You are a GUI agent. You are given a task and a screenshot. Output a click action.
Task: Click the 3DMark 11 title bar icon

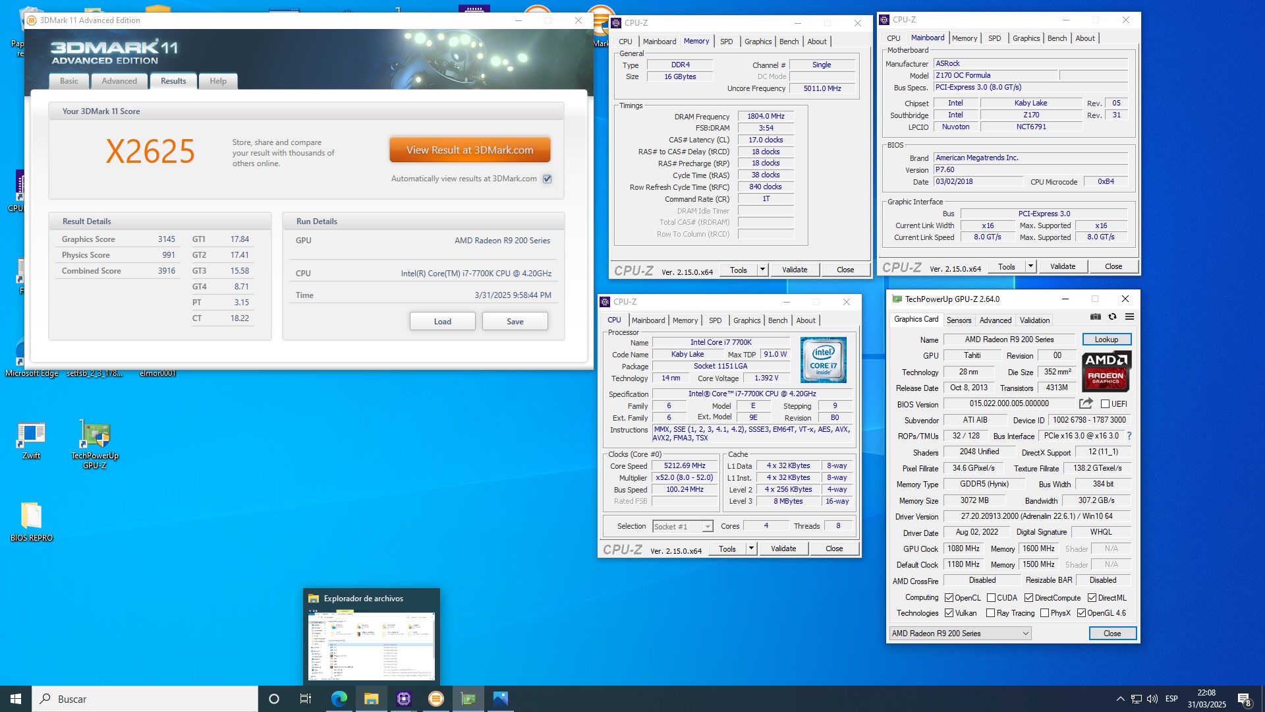click(32, 20)
